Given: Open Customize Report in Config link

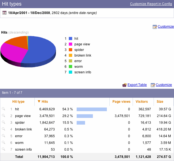Looking at the screenshot, I should click(x=151, y=4).
